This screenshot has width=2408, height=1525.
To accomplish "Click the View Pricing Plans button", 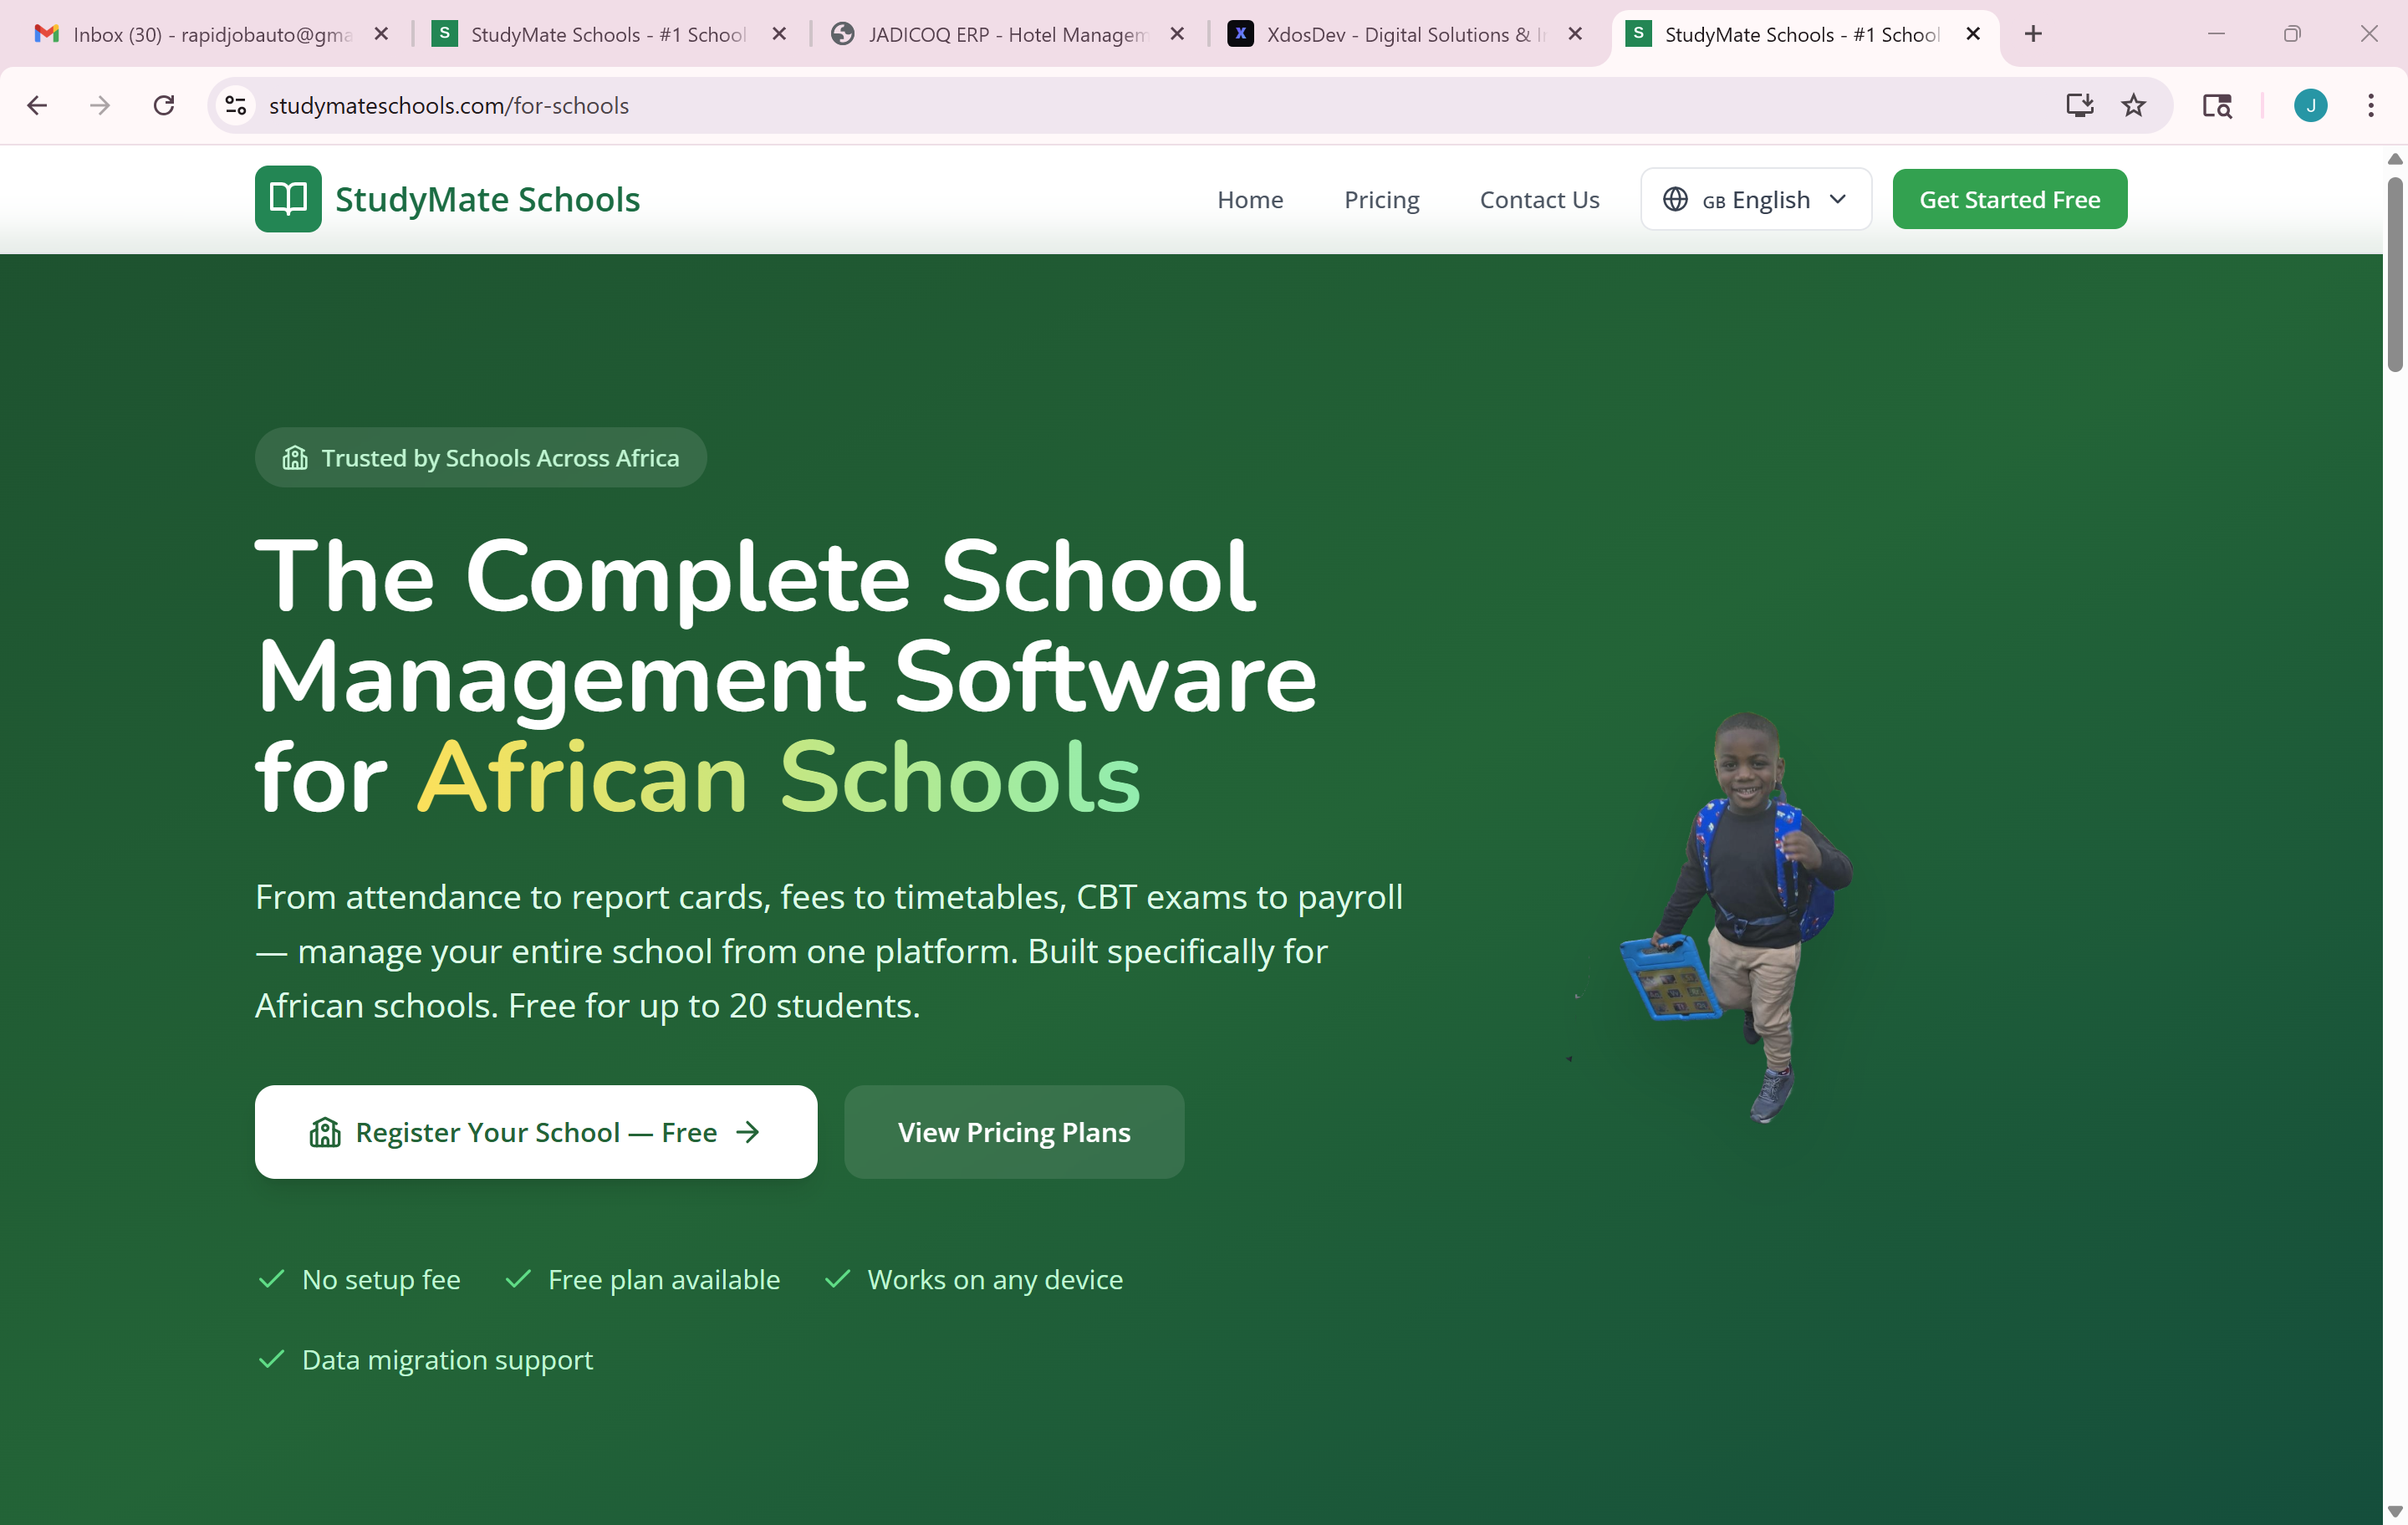I will click(x=1014, y=1132).
